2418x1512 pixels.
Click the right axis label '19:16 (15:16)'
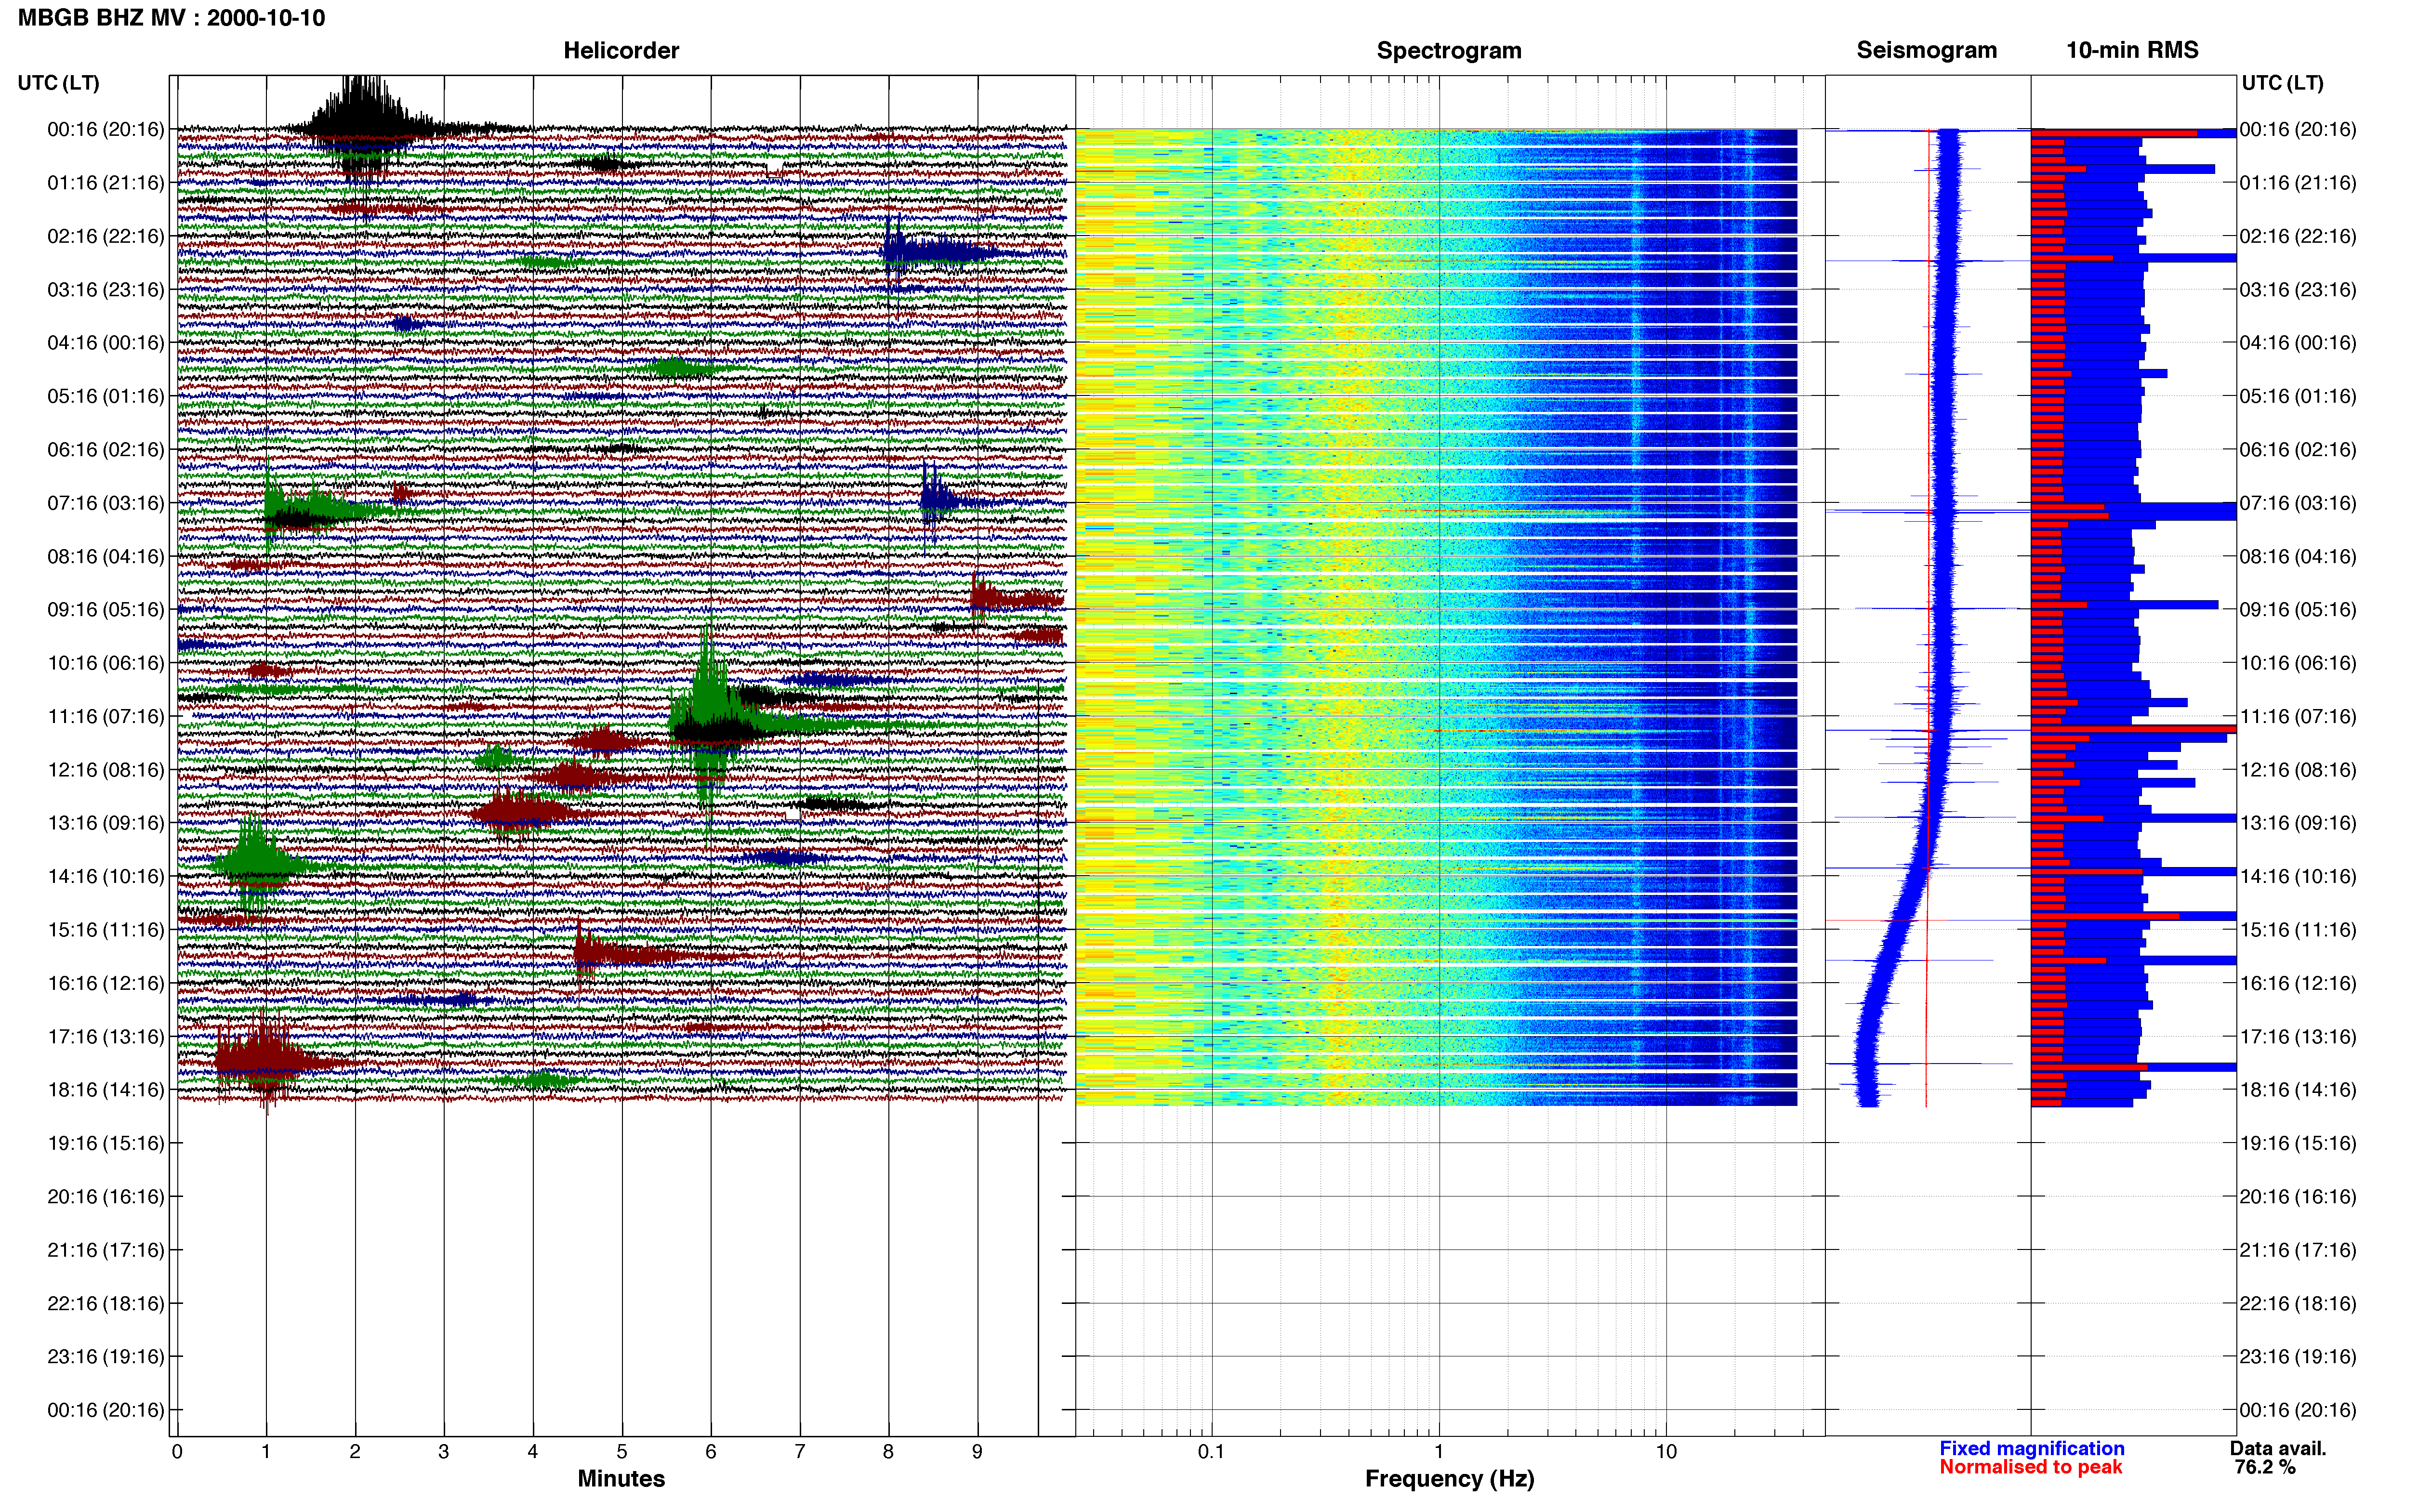tap(2298, 1143)
